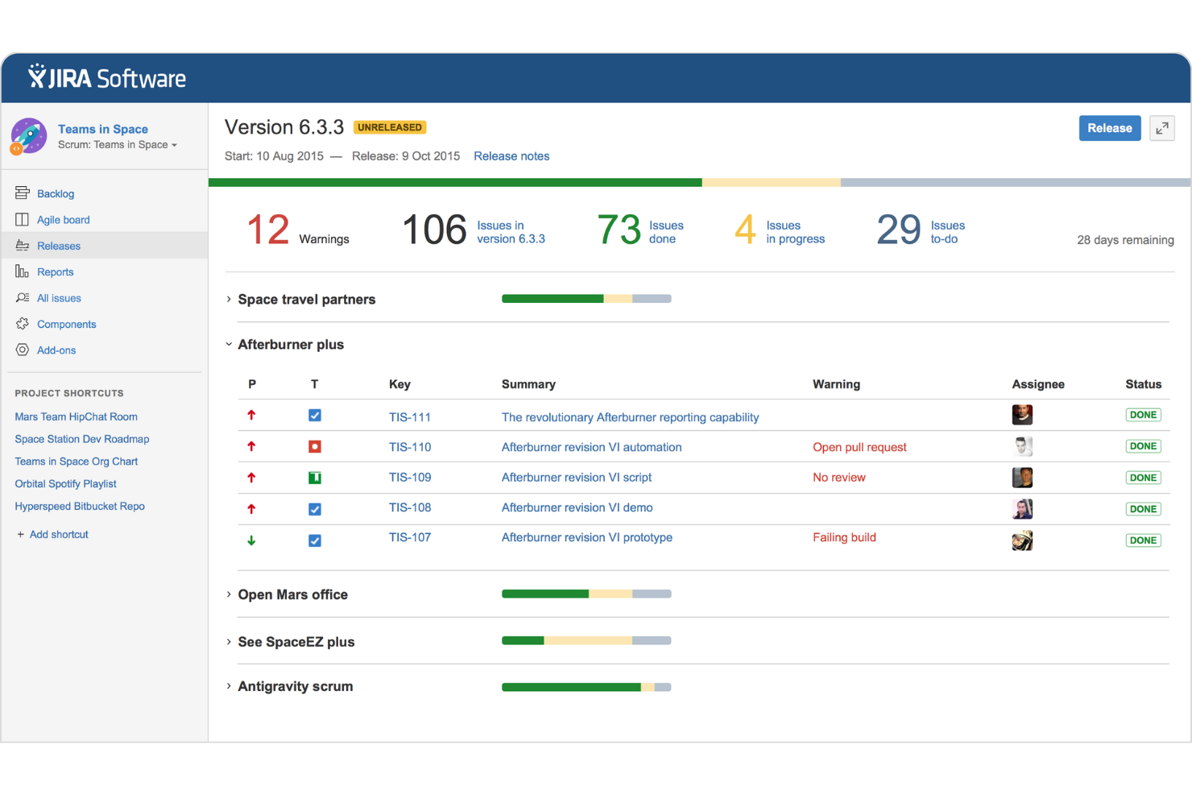This screenshot has width=1192, height=795.
Task: Click the TIS-107 assignee avatar
Action: 1022,540
